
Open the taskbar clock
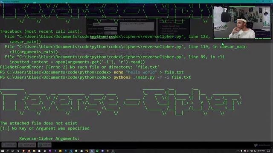(x=261, y=151)
